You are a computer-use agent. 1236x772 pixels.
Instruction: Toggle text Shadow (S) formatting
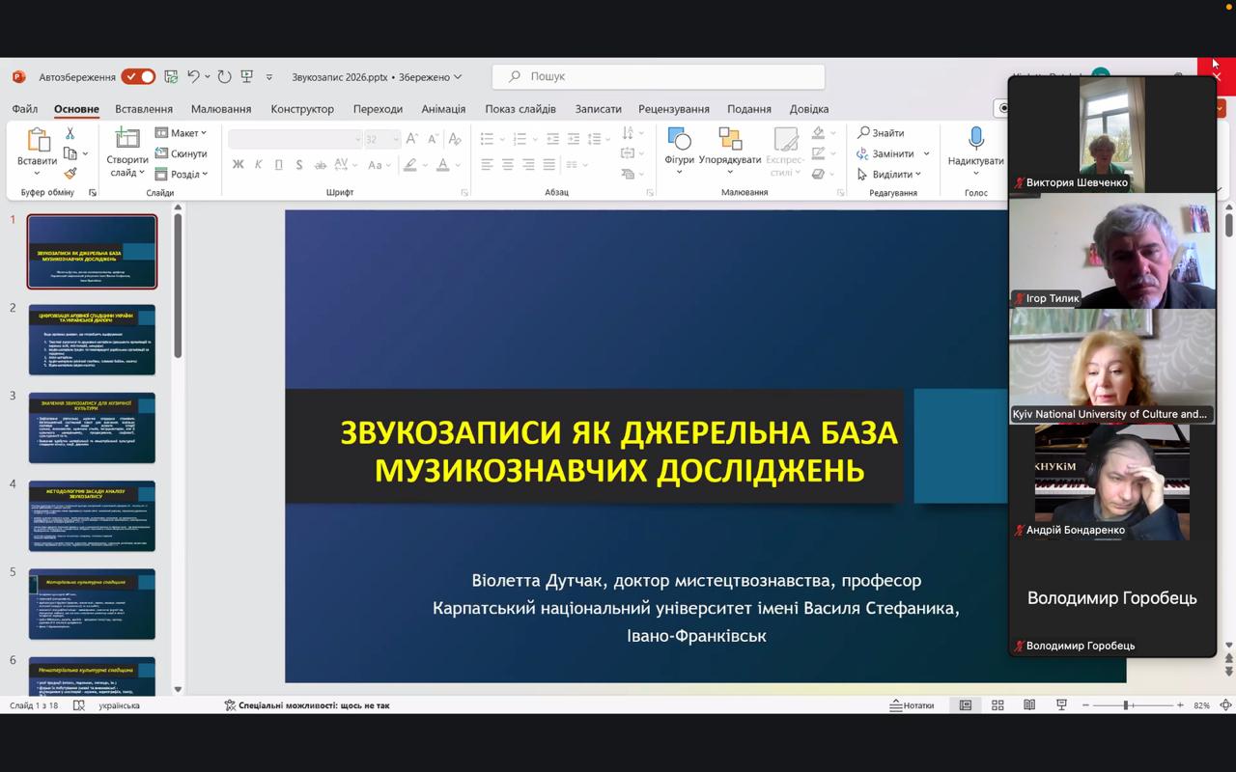coord(299,165)
